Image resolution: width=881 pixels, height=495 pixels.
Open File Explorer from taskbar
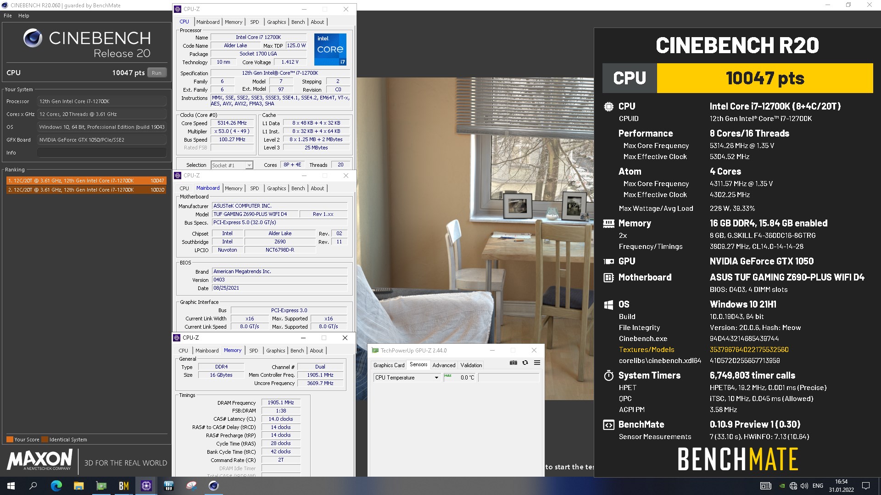[x=78, y=486]
